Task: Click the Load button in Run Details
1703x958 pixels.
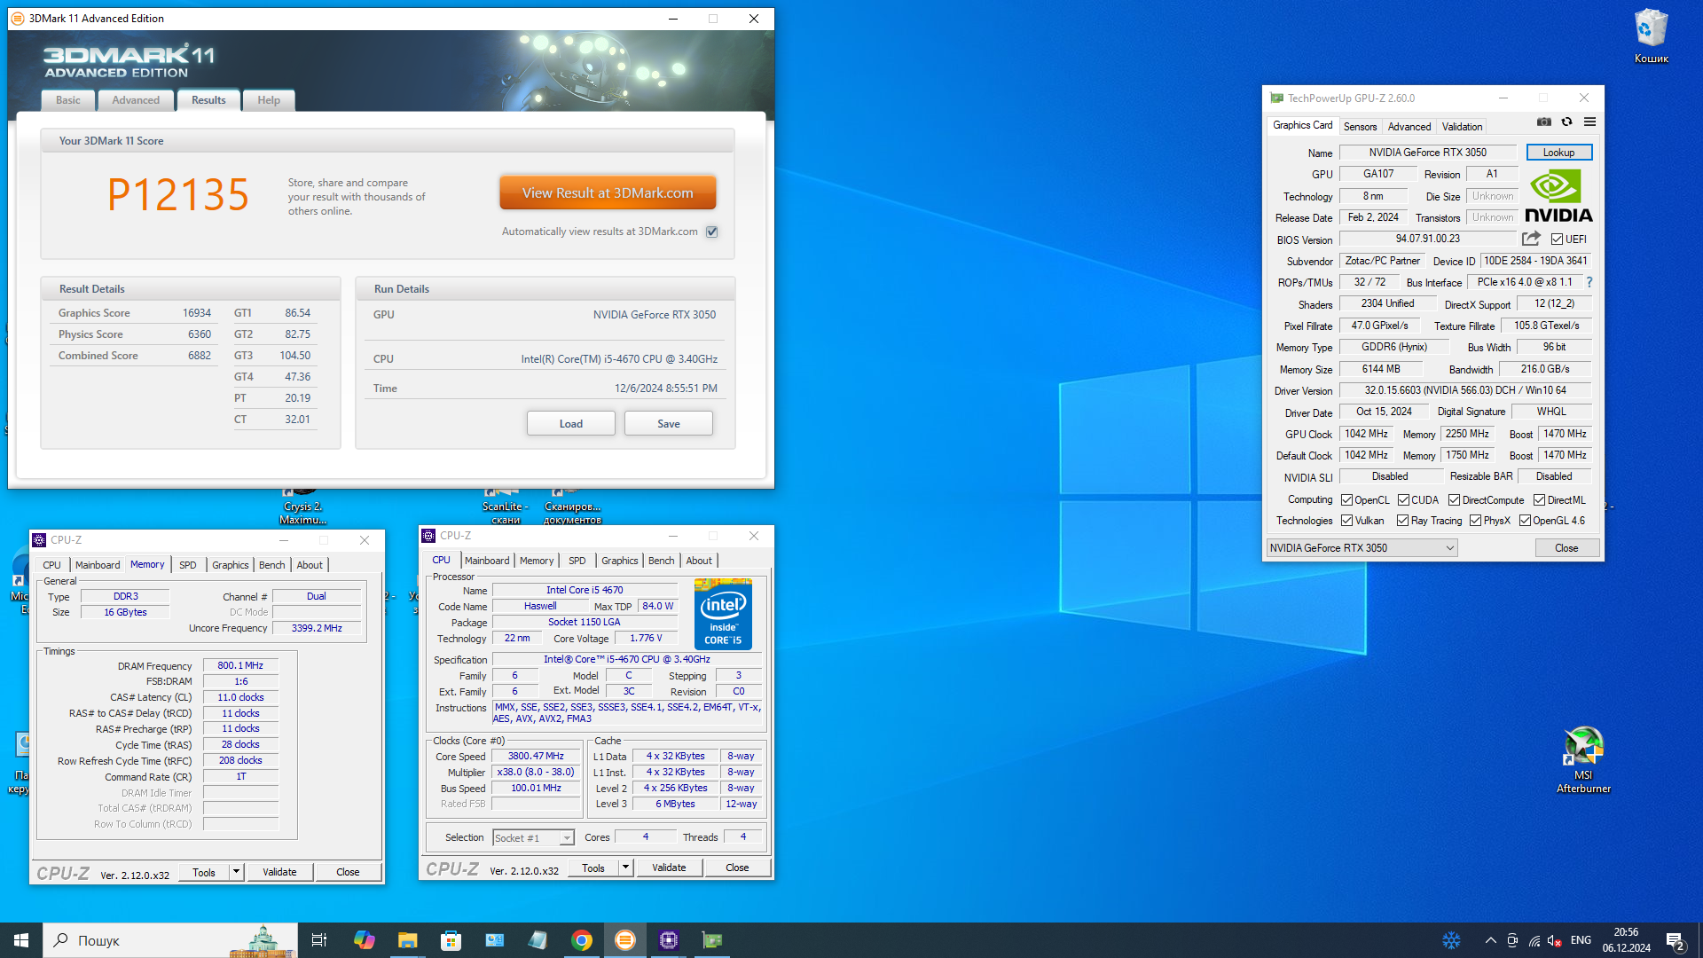Action: click(571, 423)
